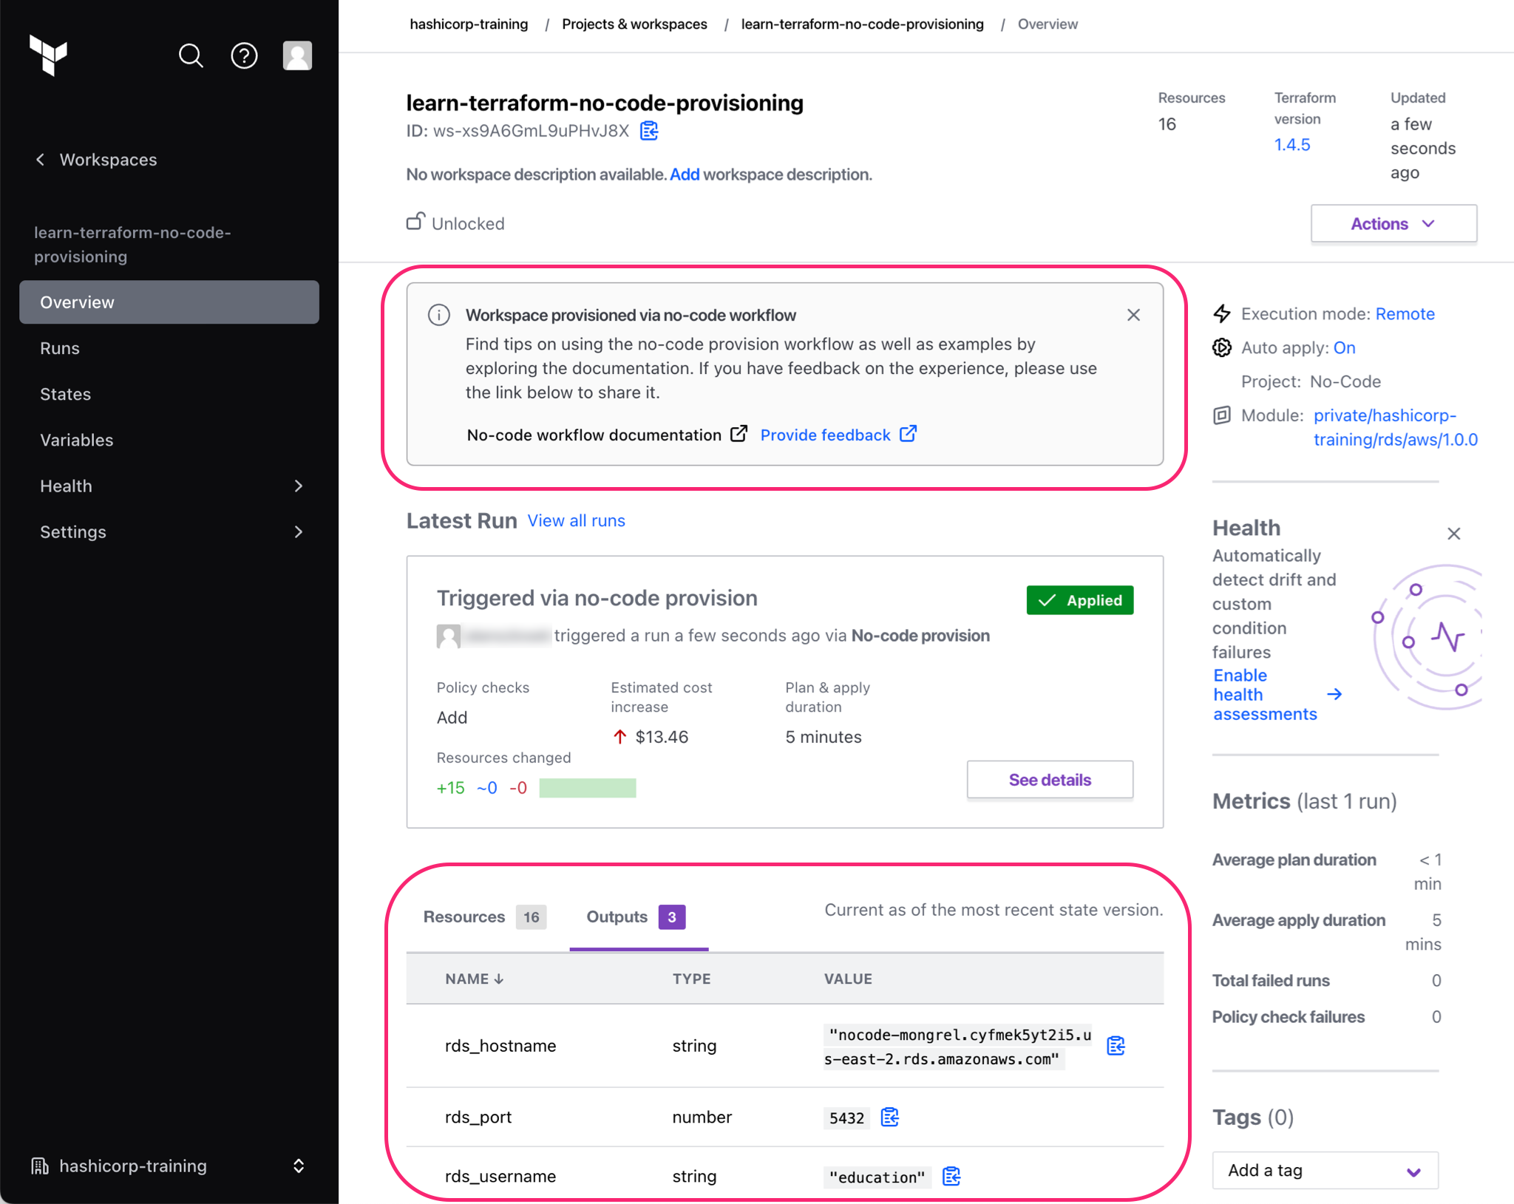Click the auto apply gear icon
Screen dimensions: 1514x1204
point(1222,347)
